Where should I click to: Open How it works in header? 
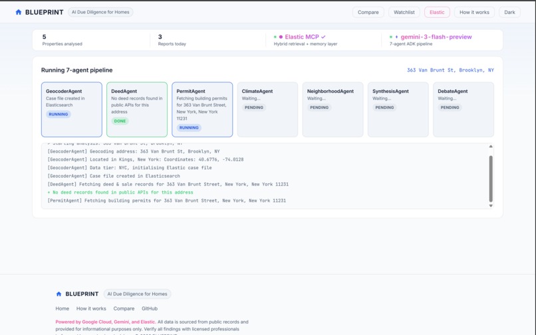tap(474, 13)
